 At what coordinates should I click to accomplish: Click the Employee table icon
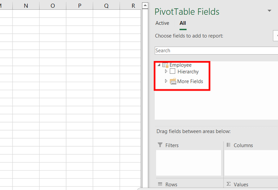point(165,65)
